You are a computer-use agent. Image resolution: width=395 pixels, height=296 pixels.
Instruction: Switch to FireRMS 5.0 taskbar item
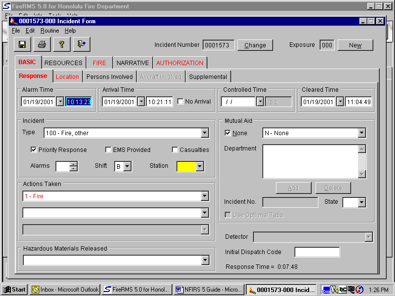(x=137, y=290)
